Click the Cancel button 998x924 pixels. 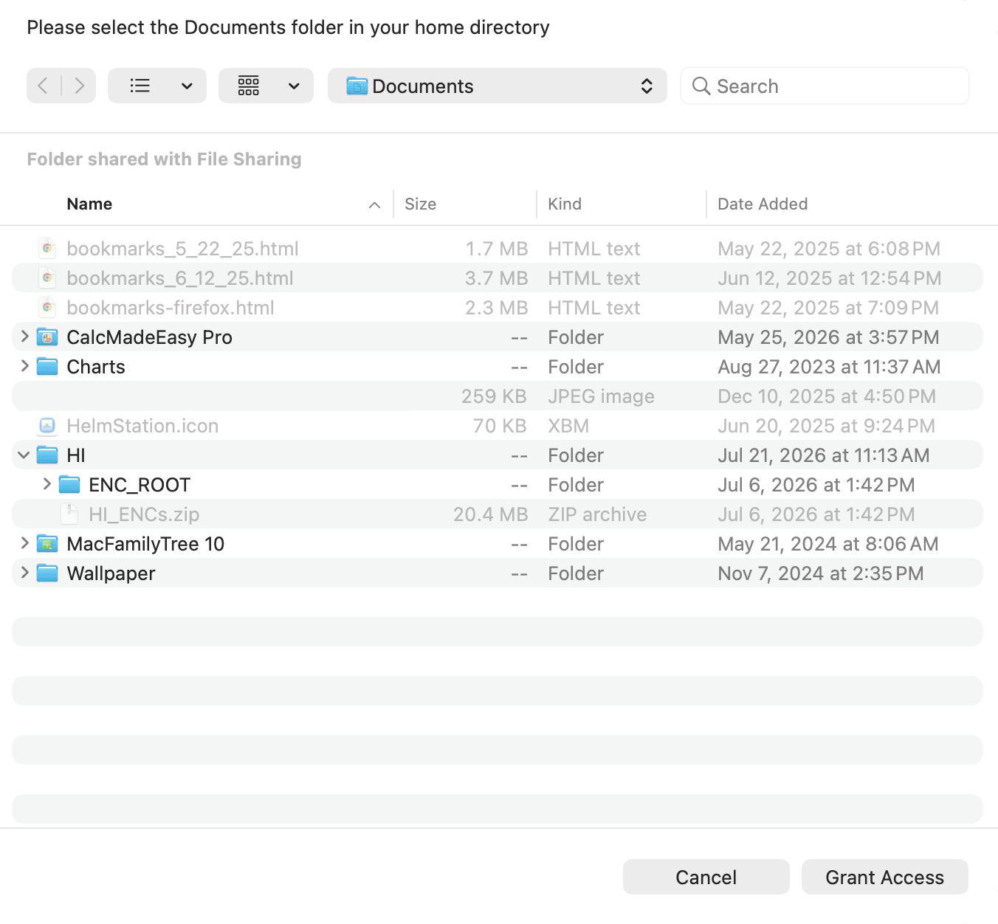click(706, 877)
